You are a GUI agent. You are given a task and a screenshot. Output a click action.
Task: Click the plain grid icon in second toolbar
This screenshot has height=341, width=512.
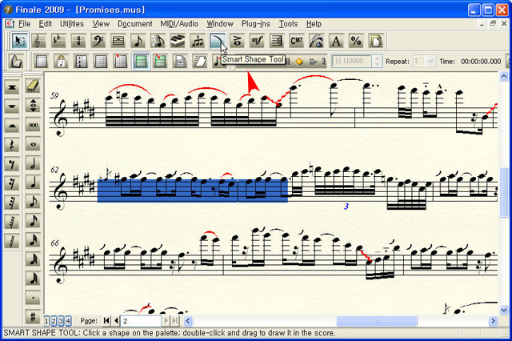[101, 61]
